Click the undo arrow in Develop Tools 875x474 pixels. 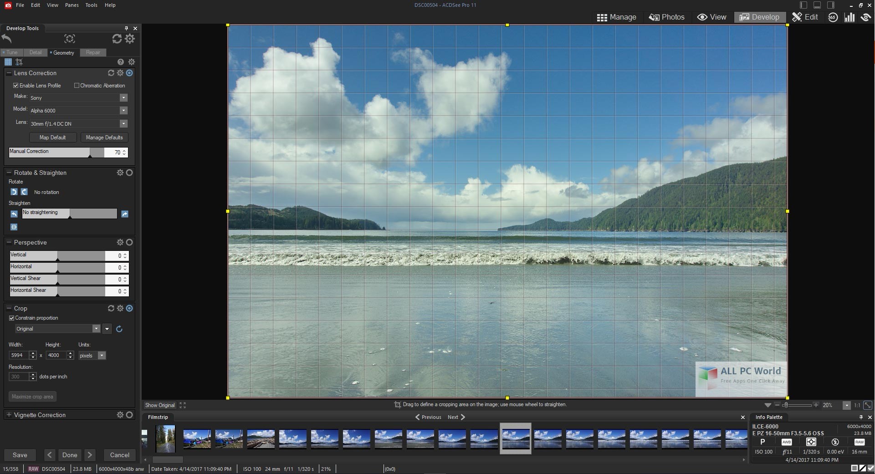click(6, 39)
